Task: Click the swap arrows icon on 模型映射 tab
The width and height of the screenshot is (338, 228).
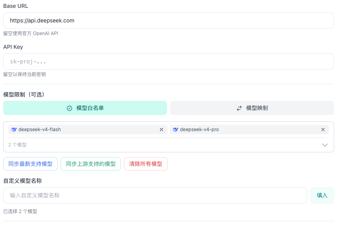Action: click(x=239, y=108)
